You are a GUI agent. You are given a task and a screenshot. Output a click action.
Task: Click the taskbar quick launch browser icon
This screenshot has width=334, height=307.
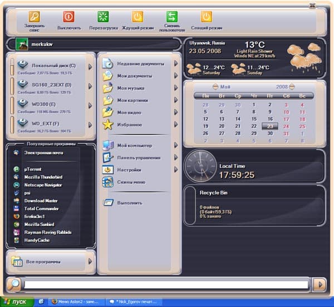pyautogui.click(x=41, y=301)
